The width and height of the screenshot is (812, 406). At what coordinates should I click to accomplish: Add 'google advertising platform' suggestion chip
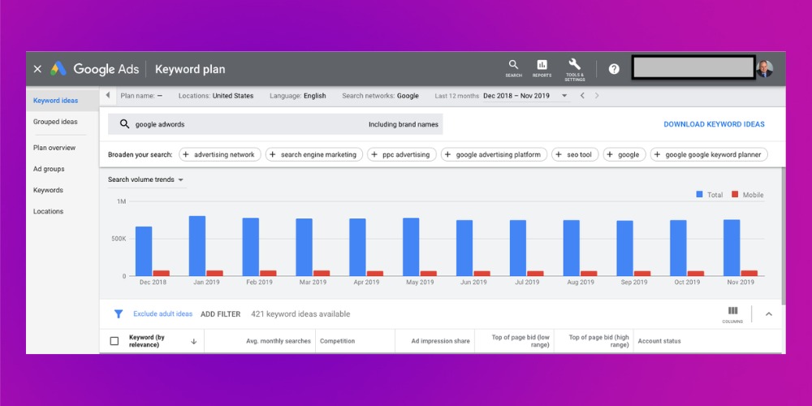pyautogui.click(x=494, y=154)
